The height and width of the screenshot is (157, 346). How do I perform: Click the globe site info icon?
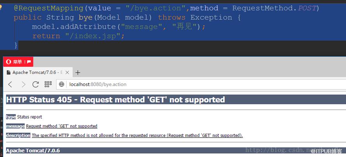point(61,84)
